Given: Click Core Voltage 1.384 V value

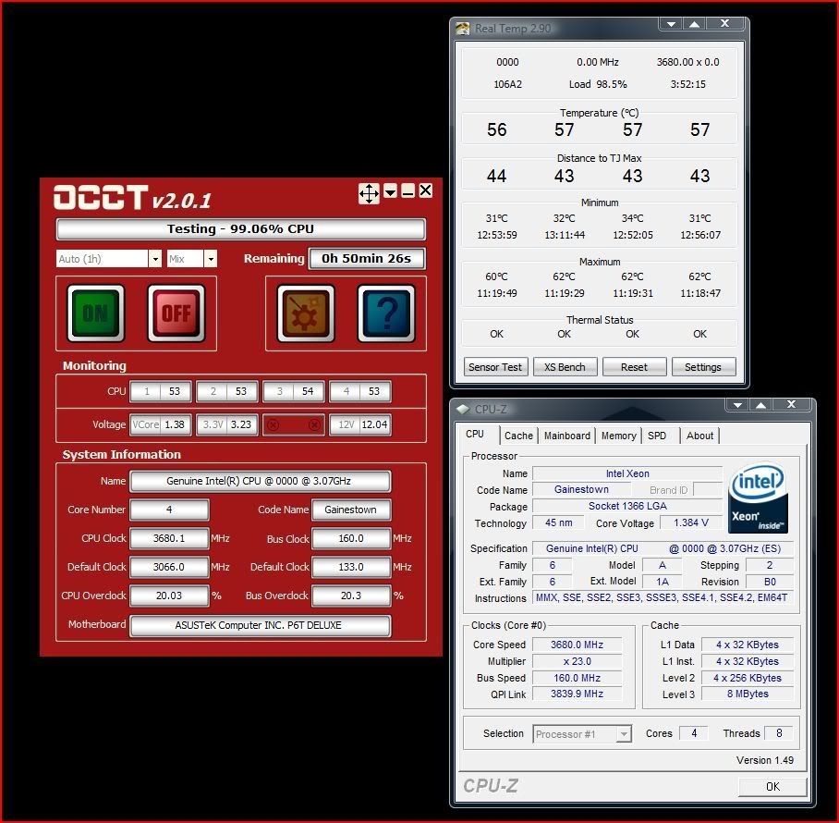Looking at the screenshot, I should pyautogui.click(x=691, y=523).
